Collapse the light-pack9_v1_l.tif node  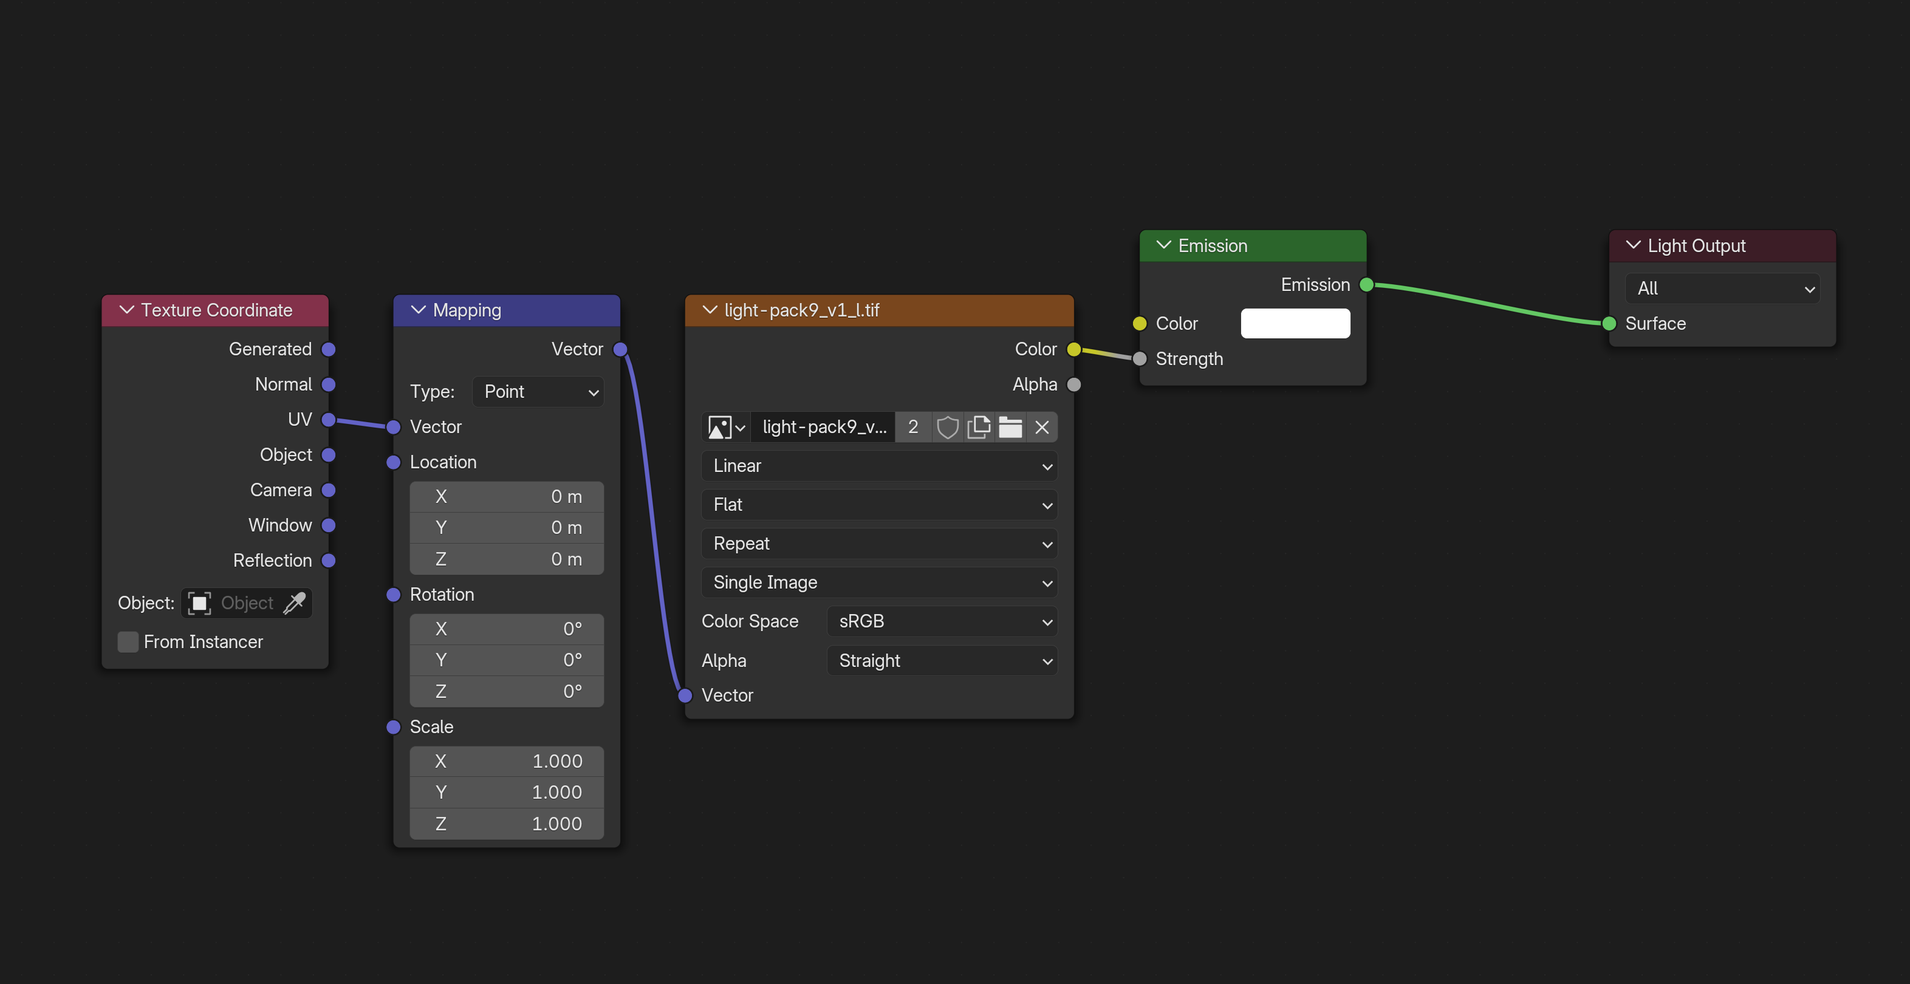coord(710,310)
